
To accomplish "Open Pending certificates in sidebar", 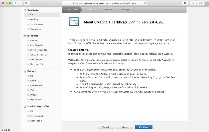I will [x=34, y=19].
